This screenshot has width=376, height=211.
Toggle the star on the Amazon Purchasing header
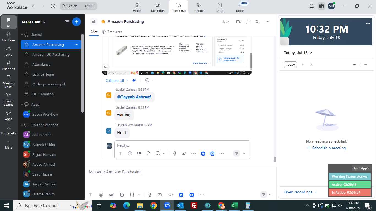(x=103, y=21)
